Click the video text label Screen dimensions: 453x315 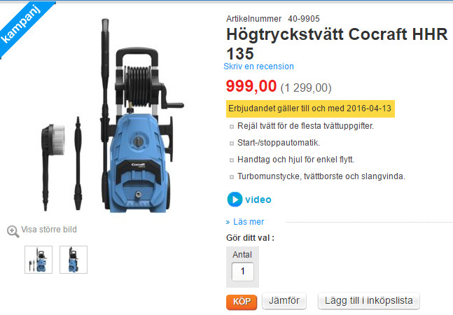(258, 199)
